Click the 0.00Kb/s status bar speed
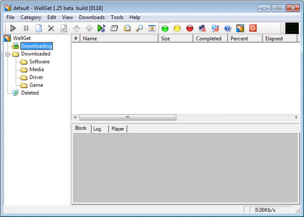The image size is (304, 217). [x=273, y=210]
